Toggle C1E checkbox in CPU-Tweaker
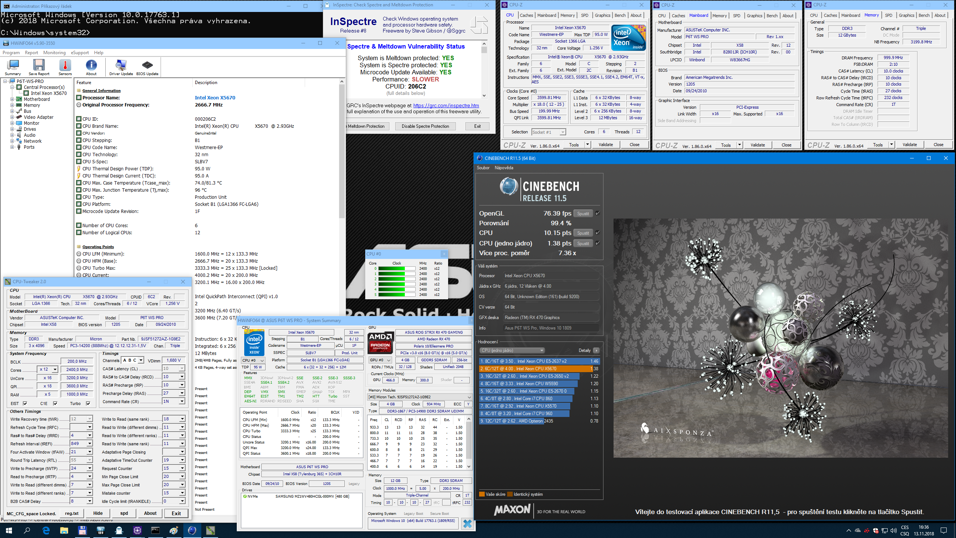 click(x=55, y=403)
